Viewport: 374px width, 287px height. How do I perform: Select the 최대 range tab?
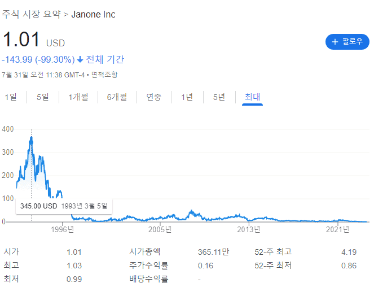[x=252, y=97]
